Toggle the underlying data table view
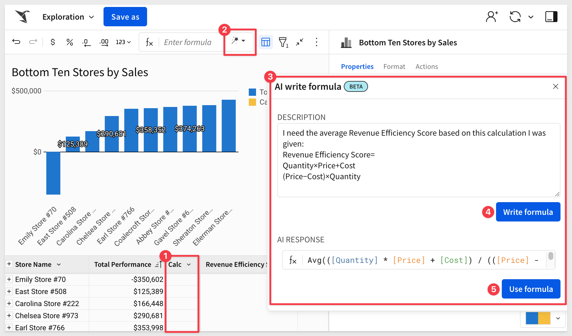This screenshot has height=336, width=572. tap(265, 42)
